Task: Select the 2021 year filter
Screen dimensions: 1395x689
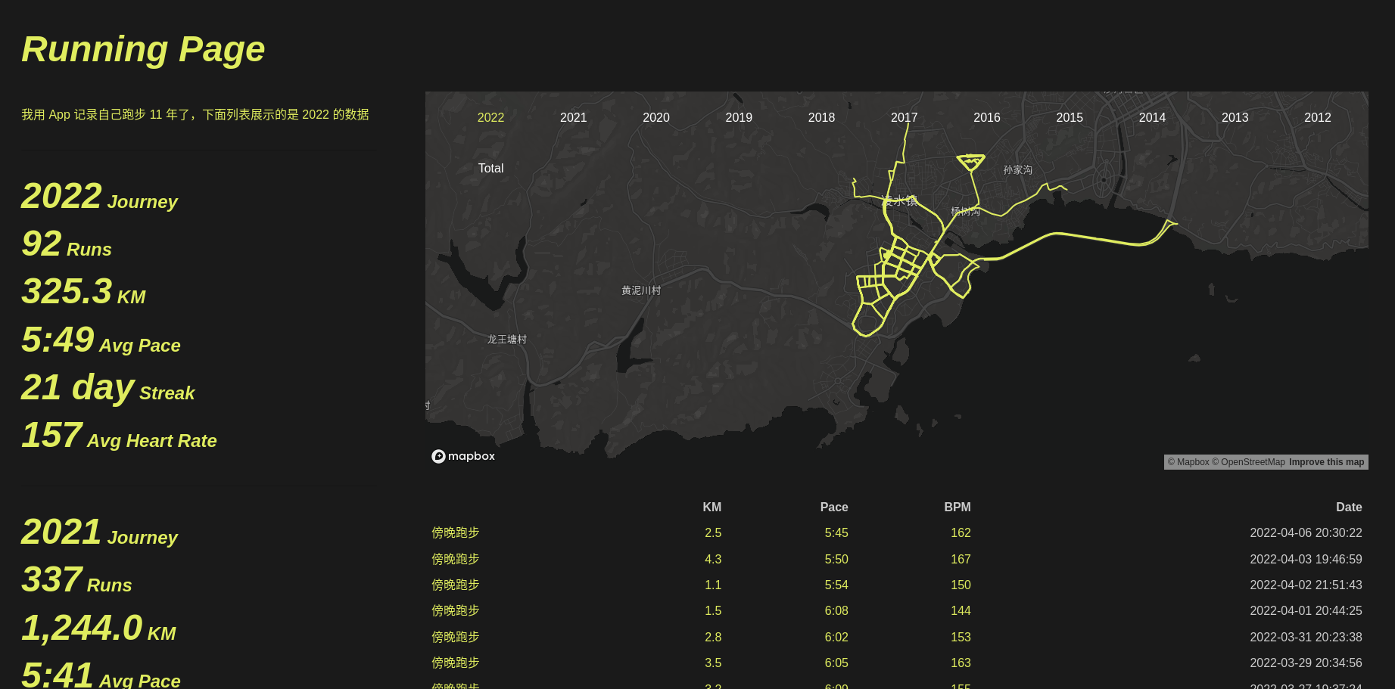Action: pyautogui.click(x=573, y=117)
